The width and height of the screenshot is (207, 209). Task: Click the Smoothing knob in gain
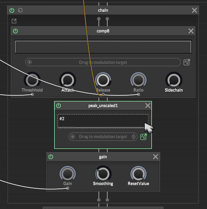point(103,174)
